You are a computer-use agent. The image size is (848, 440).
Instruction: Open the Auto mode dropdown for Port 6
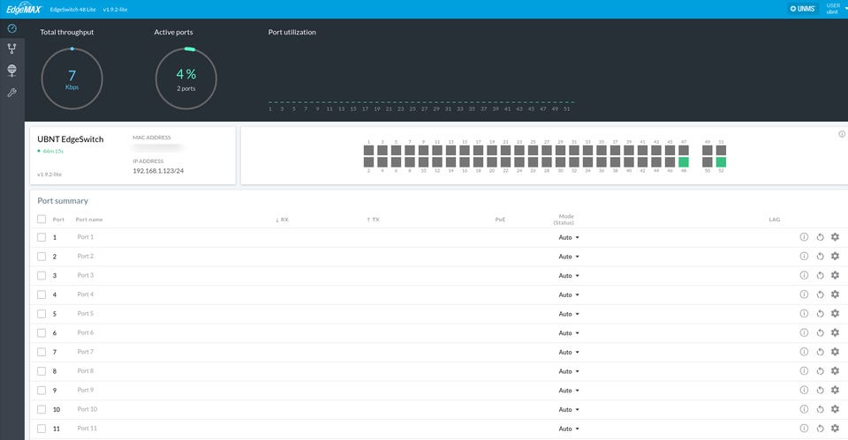tap(568, 333)
